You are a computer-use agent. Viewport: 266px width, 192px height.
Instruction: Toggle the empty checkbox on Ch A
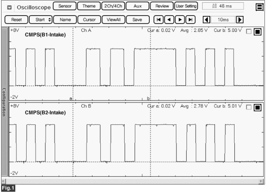pyautogui.click(x=249, y=32)
